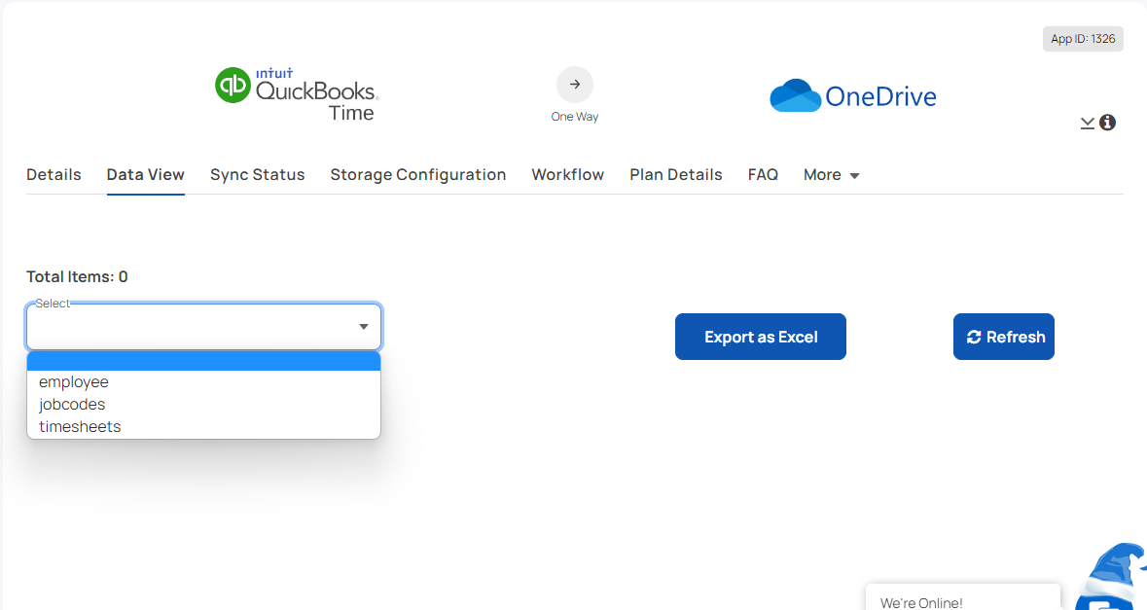Switch to Plan Details tab

click(x=676, y=175)
